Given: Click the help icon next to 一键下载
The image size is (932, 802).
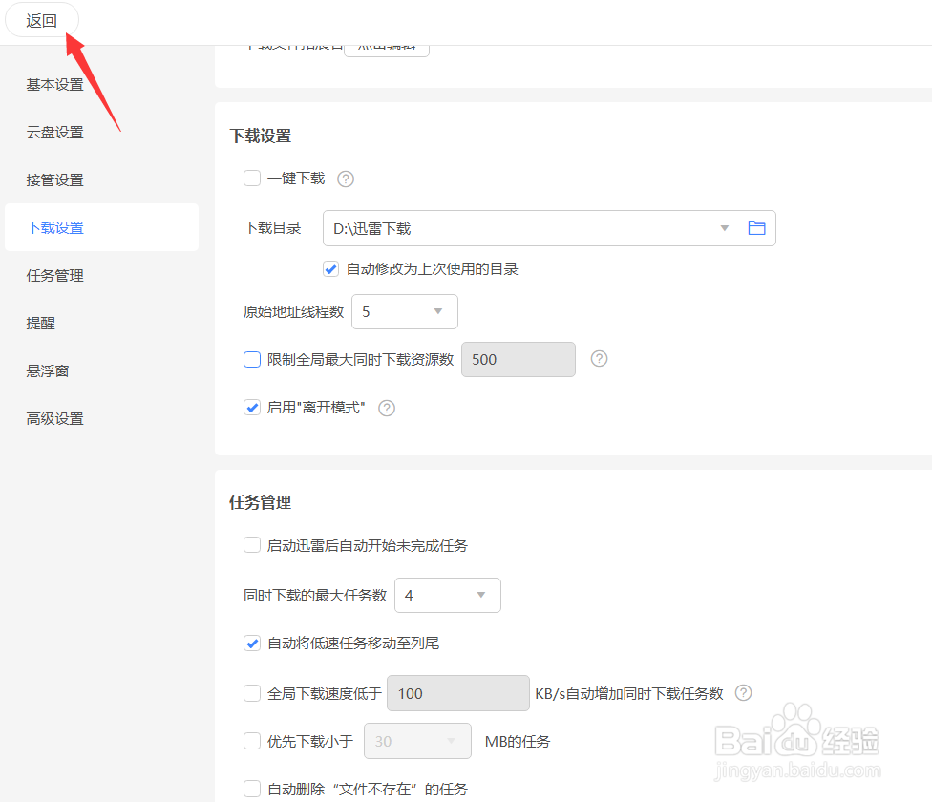Looking at the screenshot, I should pos(345,179).
